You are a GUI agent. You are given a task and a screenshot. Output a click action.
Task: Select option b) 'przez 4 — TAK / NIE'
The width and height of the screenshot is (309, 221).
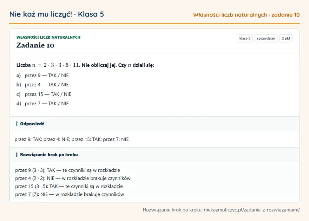(x=42, y=85)
